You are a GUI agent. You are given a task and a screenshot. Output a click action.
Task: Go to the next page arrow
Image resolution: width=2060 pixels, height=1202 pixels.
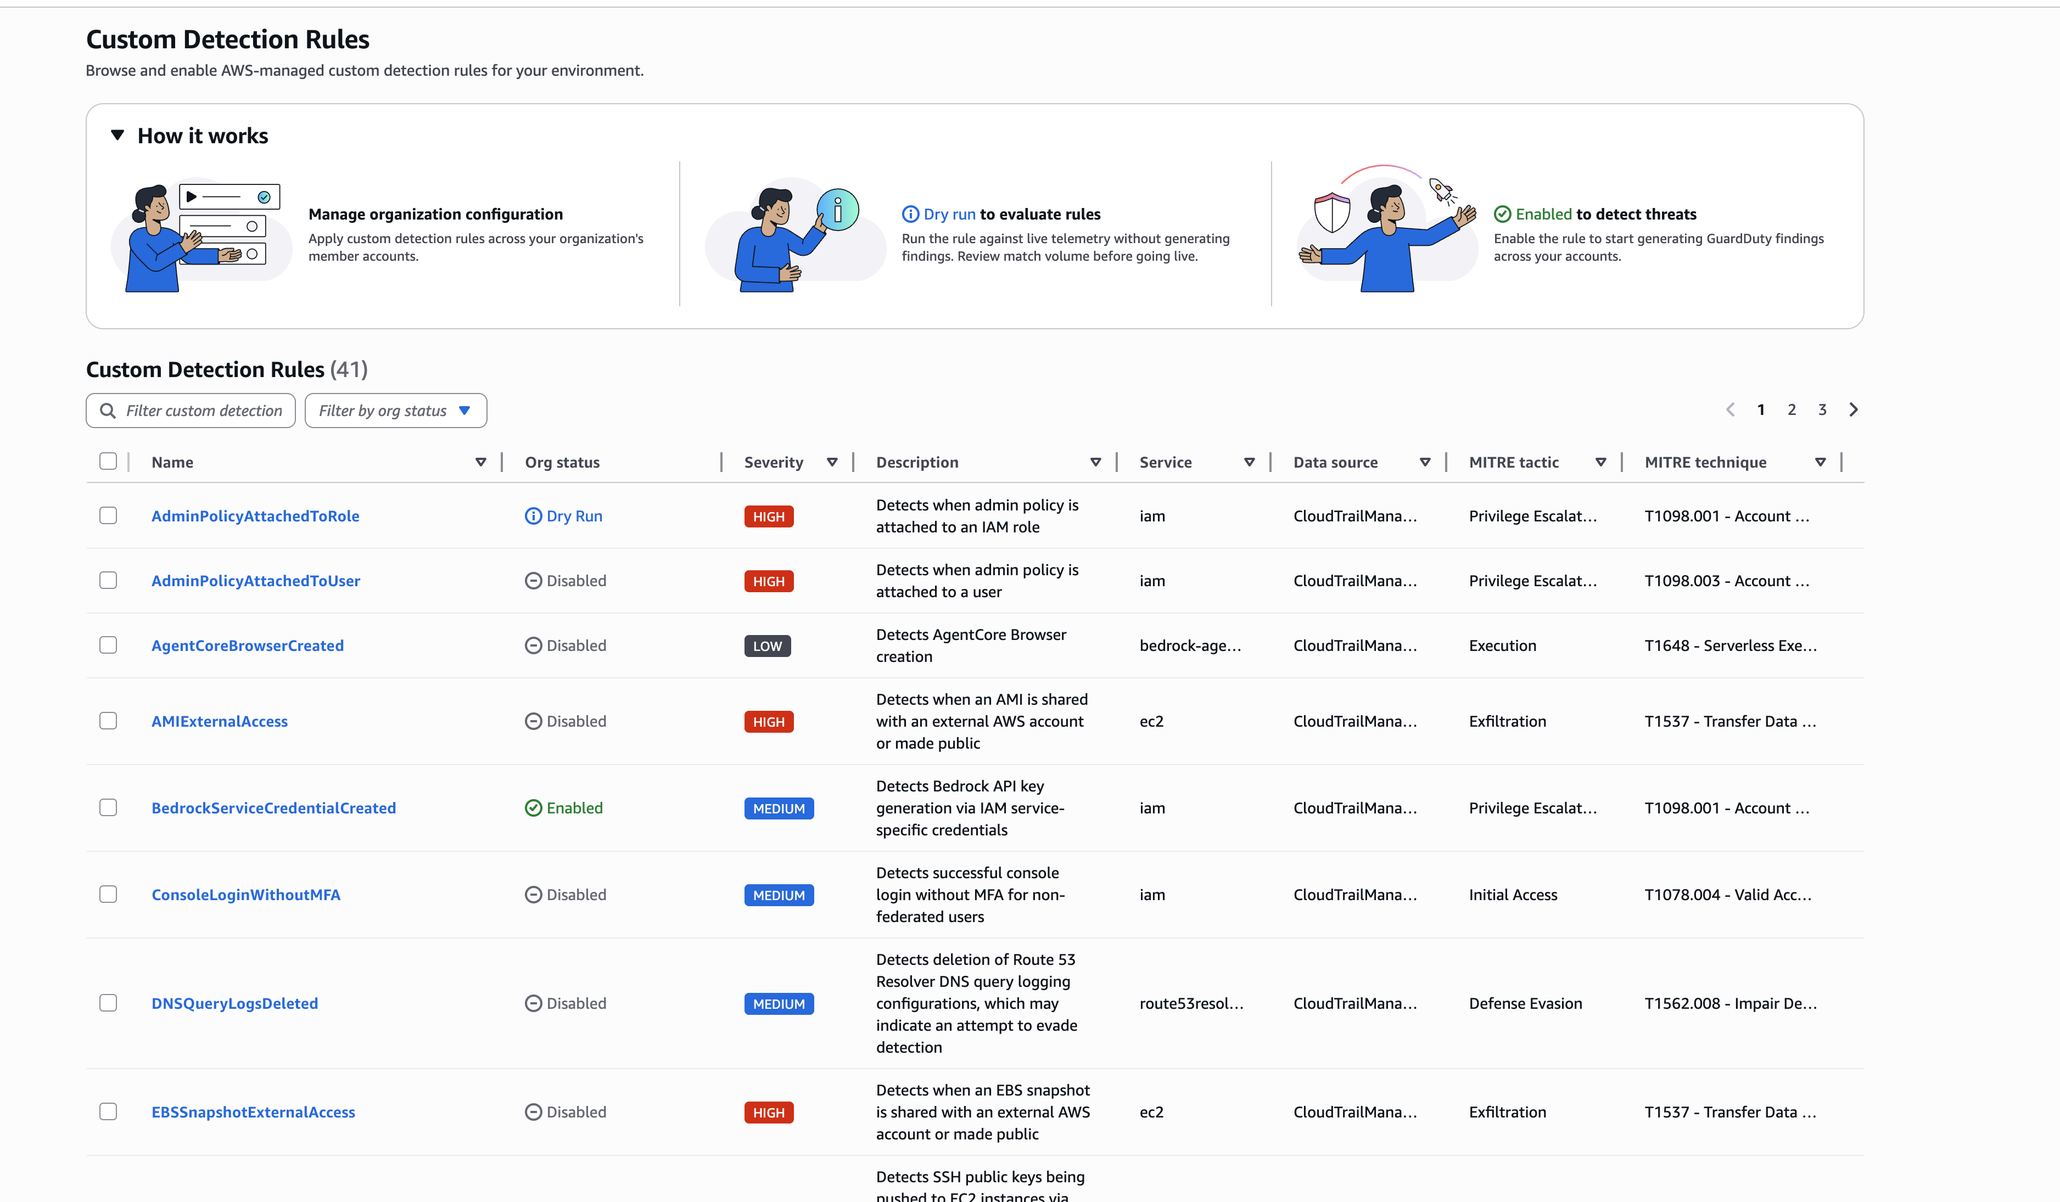1853,409
